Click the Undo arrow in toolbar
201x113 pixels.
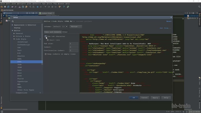(12, 7)
